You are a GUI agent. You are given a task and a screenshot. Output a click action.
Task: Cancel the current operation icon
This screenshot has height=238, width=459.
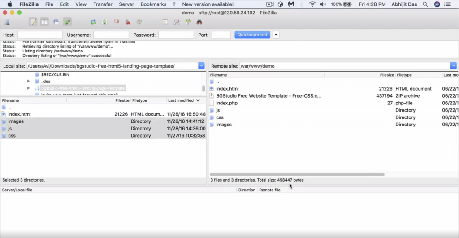116,22
